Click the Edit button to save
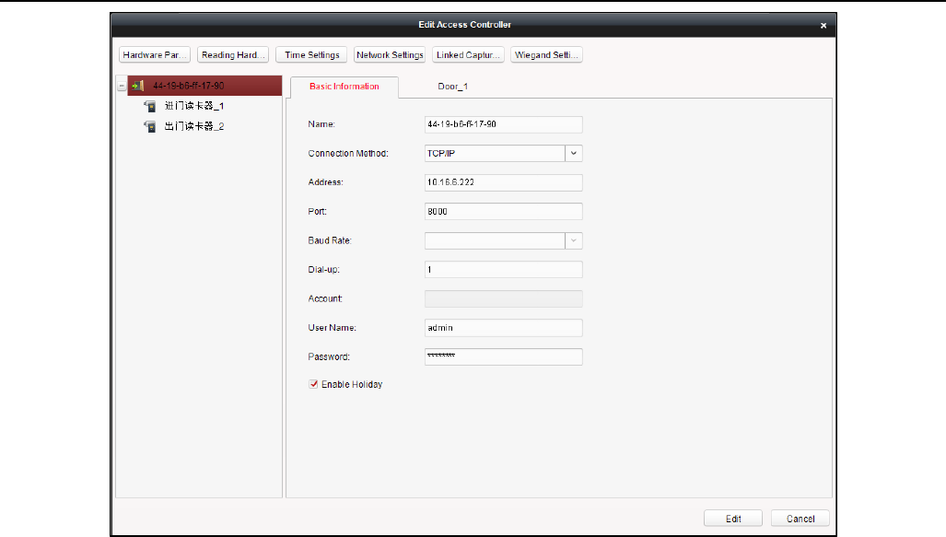Image resolution: width=946 pixels, height=537 pixels. click(x=733, y=519)
